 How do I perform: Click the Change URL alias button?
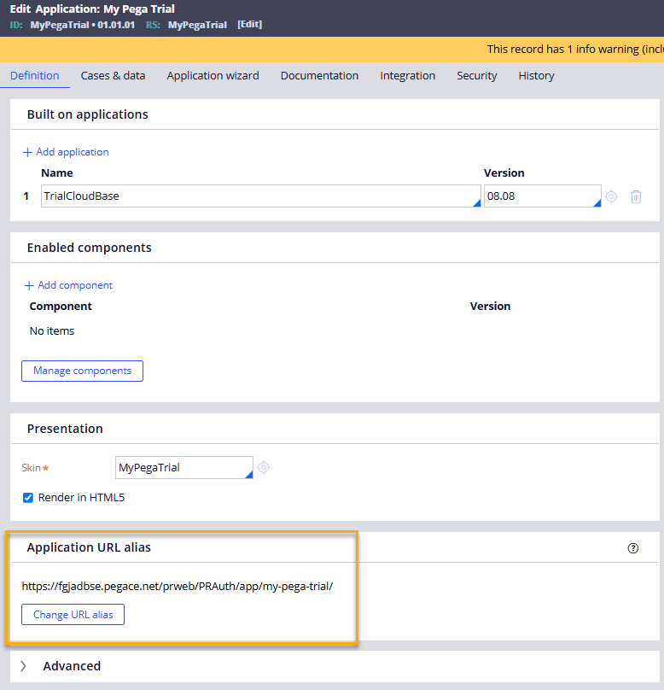click(73, 614)
